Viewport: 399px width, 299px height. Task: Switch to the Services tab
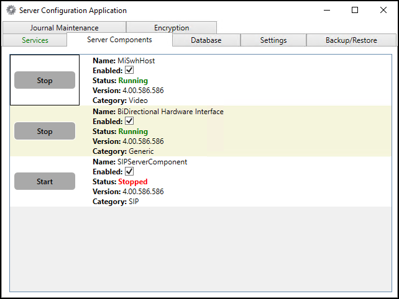[35, 40]
